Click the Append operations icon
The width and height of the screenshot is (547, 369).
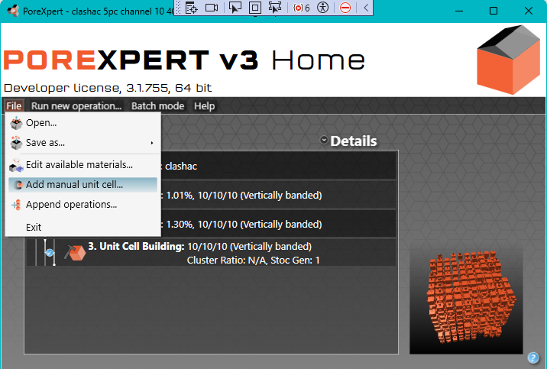tap(16, 205)
